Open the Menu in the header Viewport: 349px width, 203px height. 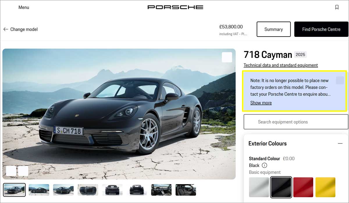[24, 7]
